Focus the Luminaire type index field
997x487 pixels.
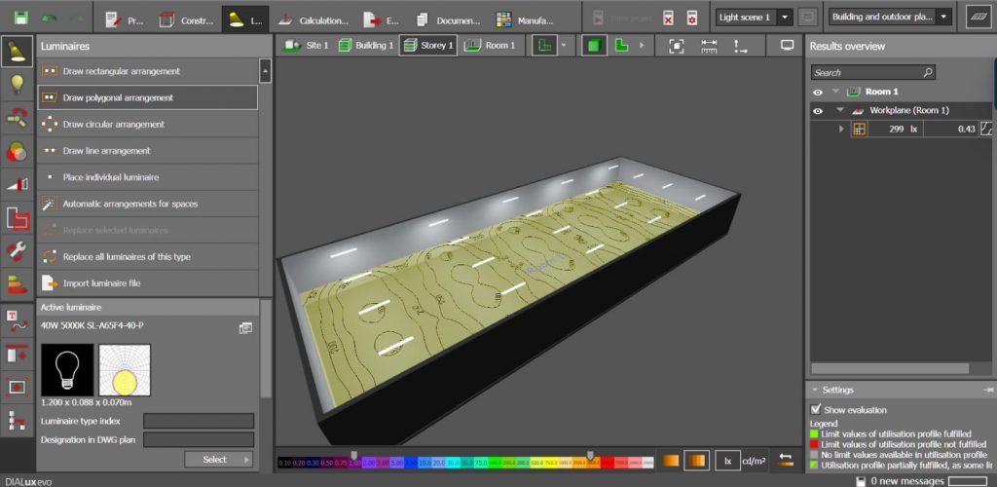click(x=199, y=421)
